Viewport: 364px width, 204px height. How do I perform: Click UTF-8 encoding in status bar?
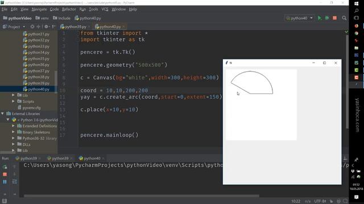pyautogui.click(x=320, y=201)
